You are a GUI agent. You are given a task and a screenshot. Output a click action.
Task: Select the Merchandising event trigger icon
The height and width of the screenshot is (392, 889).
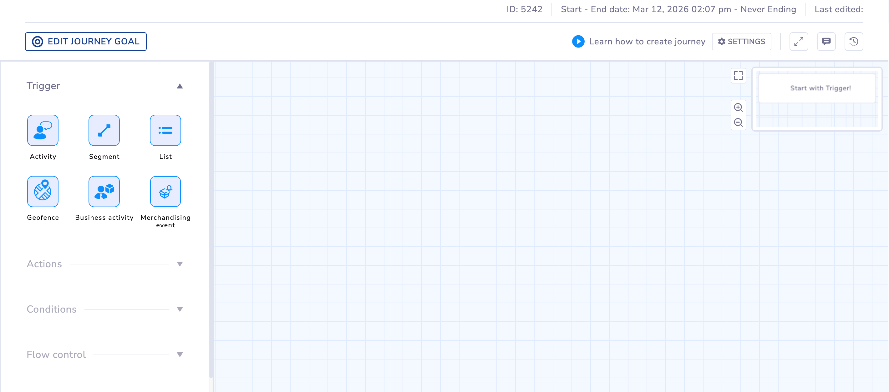[x=165, y=191]
